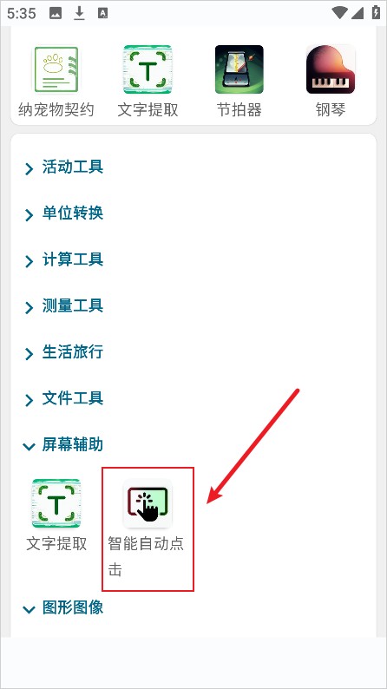Collapse the 屏幕辅助 section
Image resolution: width=387 pixels, height=689 pixels.
coord(64,444)
